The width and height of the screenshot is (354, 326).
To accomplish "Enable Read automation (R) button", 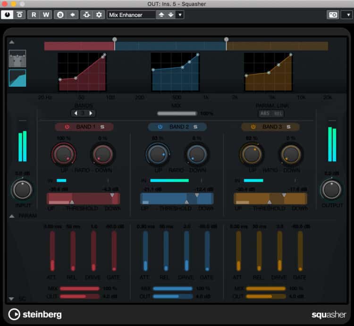I will (34, 15).
